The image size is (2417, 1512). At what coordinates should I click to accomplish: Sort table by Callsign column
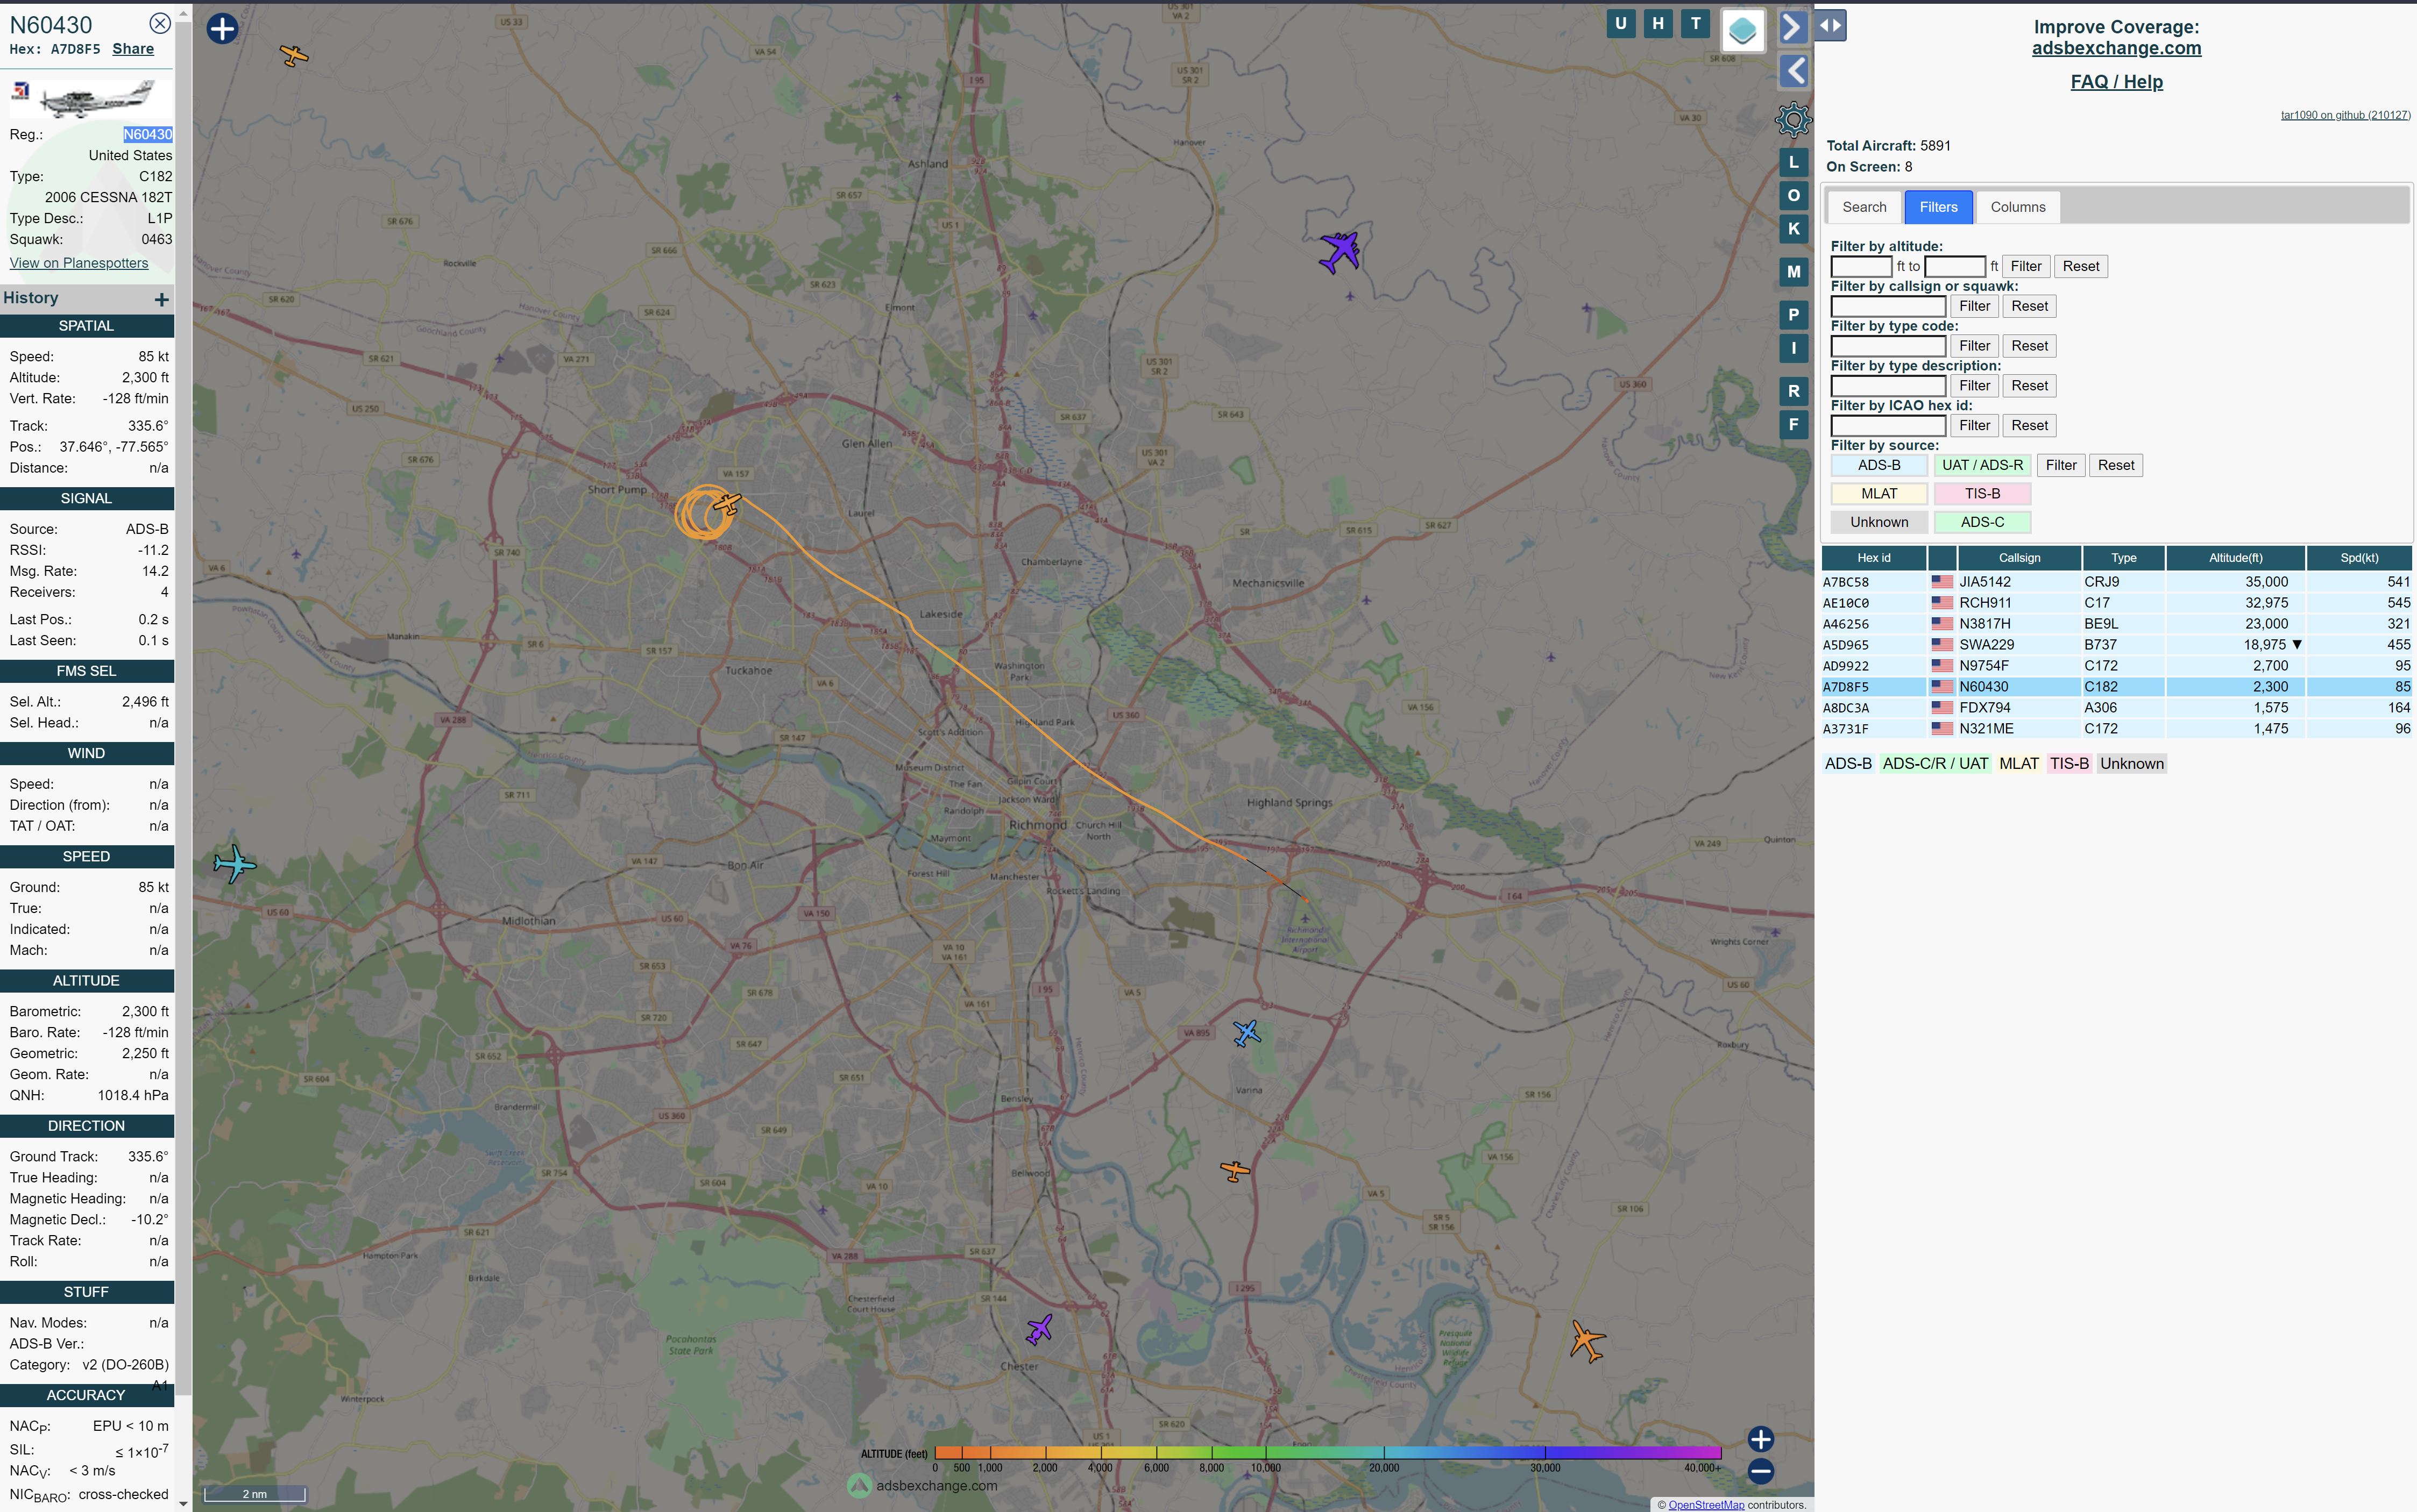2019,558
